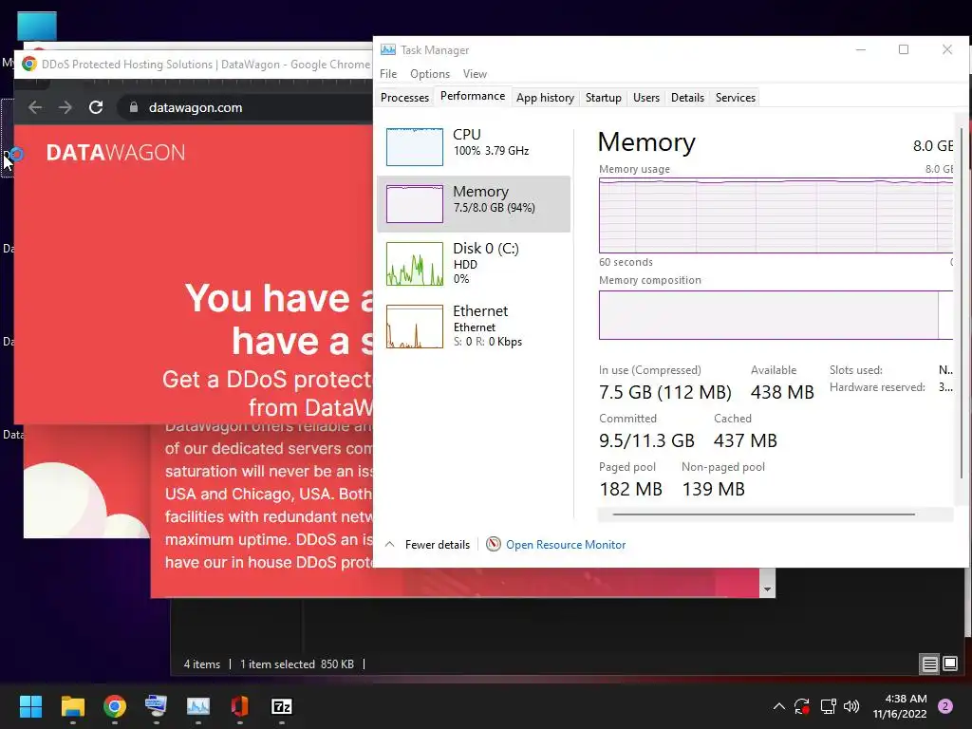Click the '182 MB' paged pool value
The image size is (972, 729).
click(x=630, y=489)
